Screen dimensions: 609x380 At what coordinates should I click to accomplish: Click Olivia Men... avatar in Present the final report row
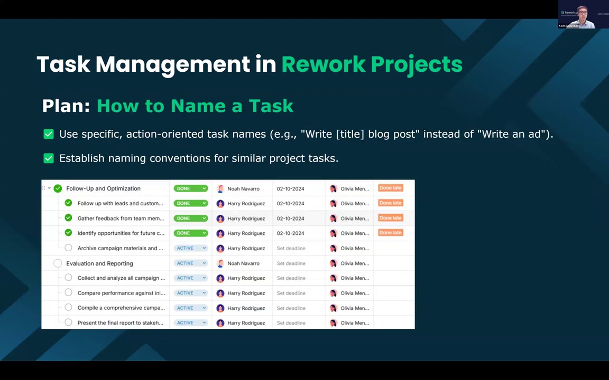[x=333, y=323]
